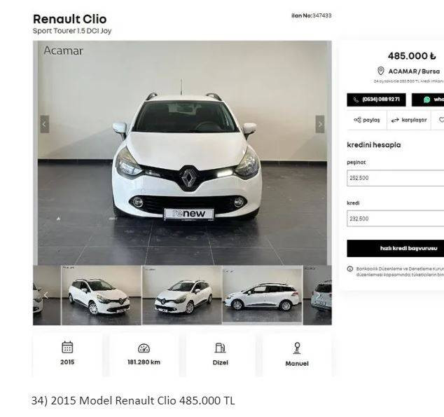Select the partially visible rear car thumbnail

click(317, 295)
